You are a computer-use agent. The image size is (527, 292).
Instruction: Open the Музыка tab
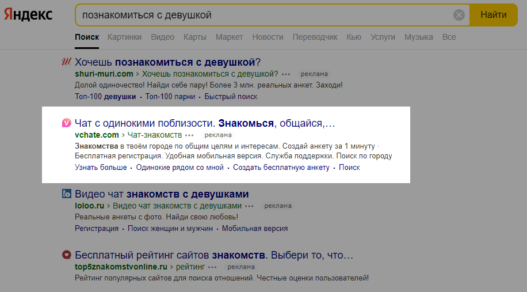click(x=419, y=37)
